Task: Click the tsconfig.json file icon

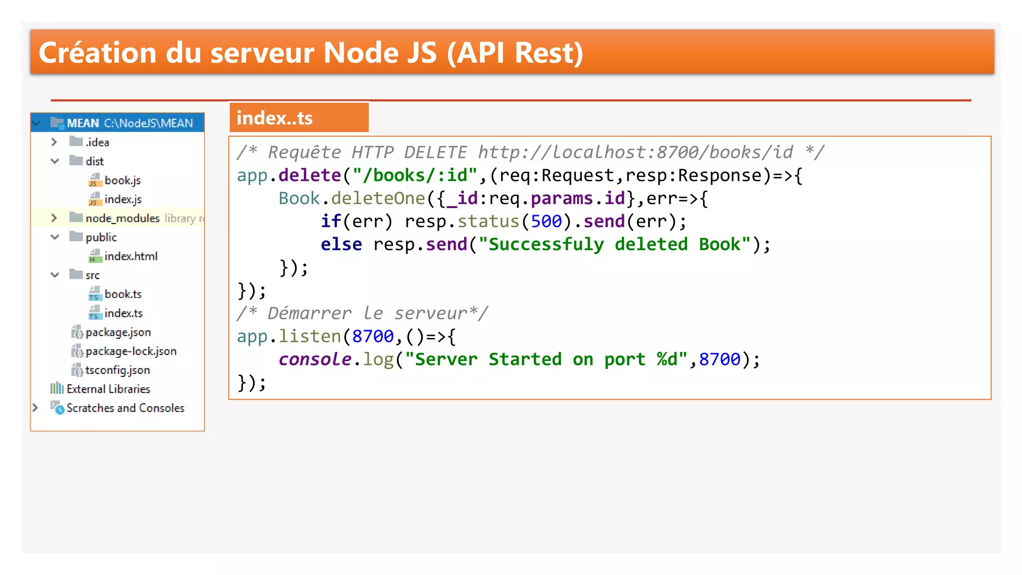Action: click(77, 370)
